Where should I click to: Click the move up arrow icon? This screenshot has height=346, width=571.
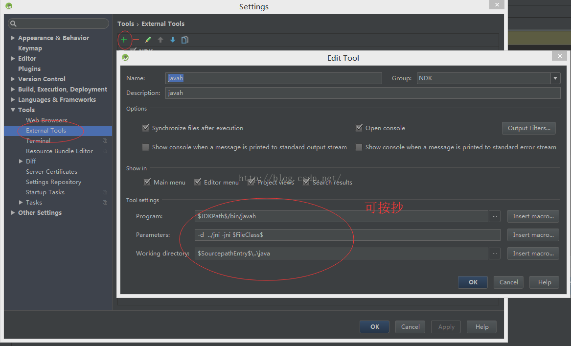(160, 40)
